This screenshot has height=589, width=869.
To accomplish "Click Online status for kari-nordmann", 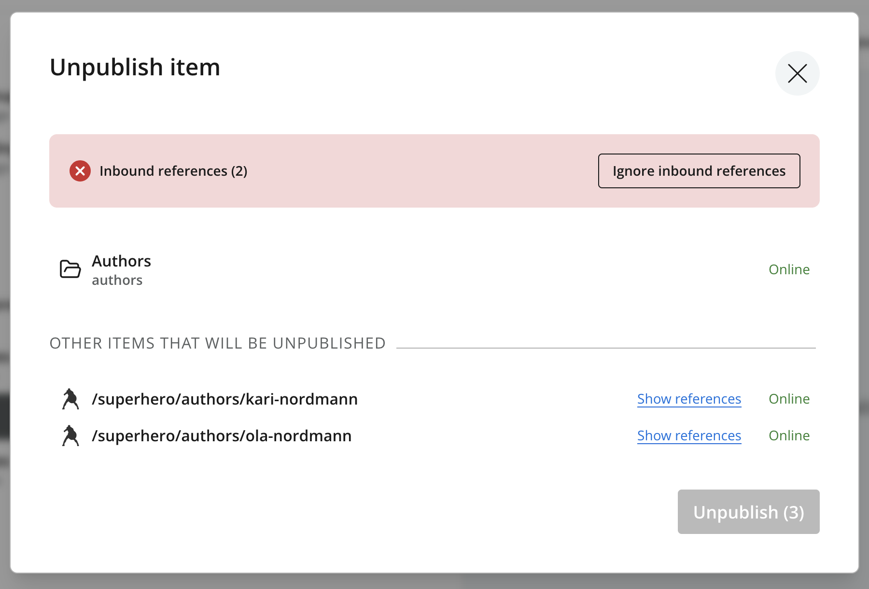I will [789, 399].
